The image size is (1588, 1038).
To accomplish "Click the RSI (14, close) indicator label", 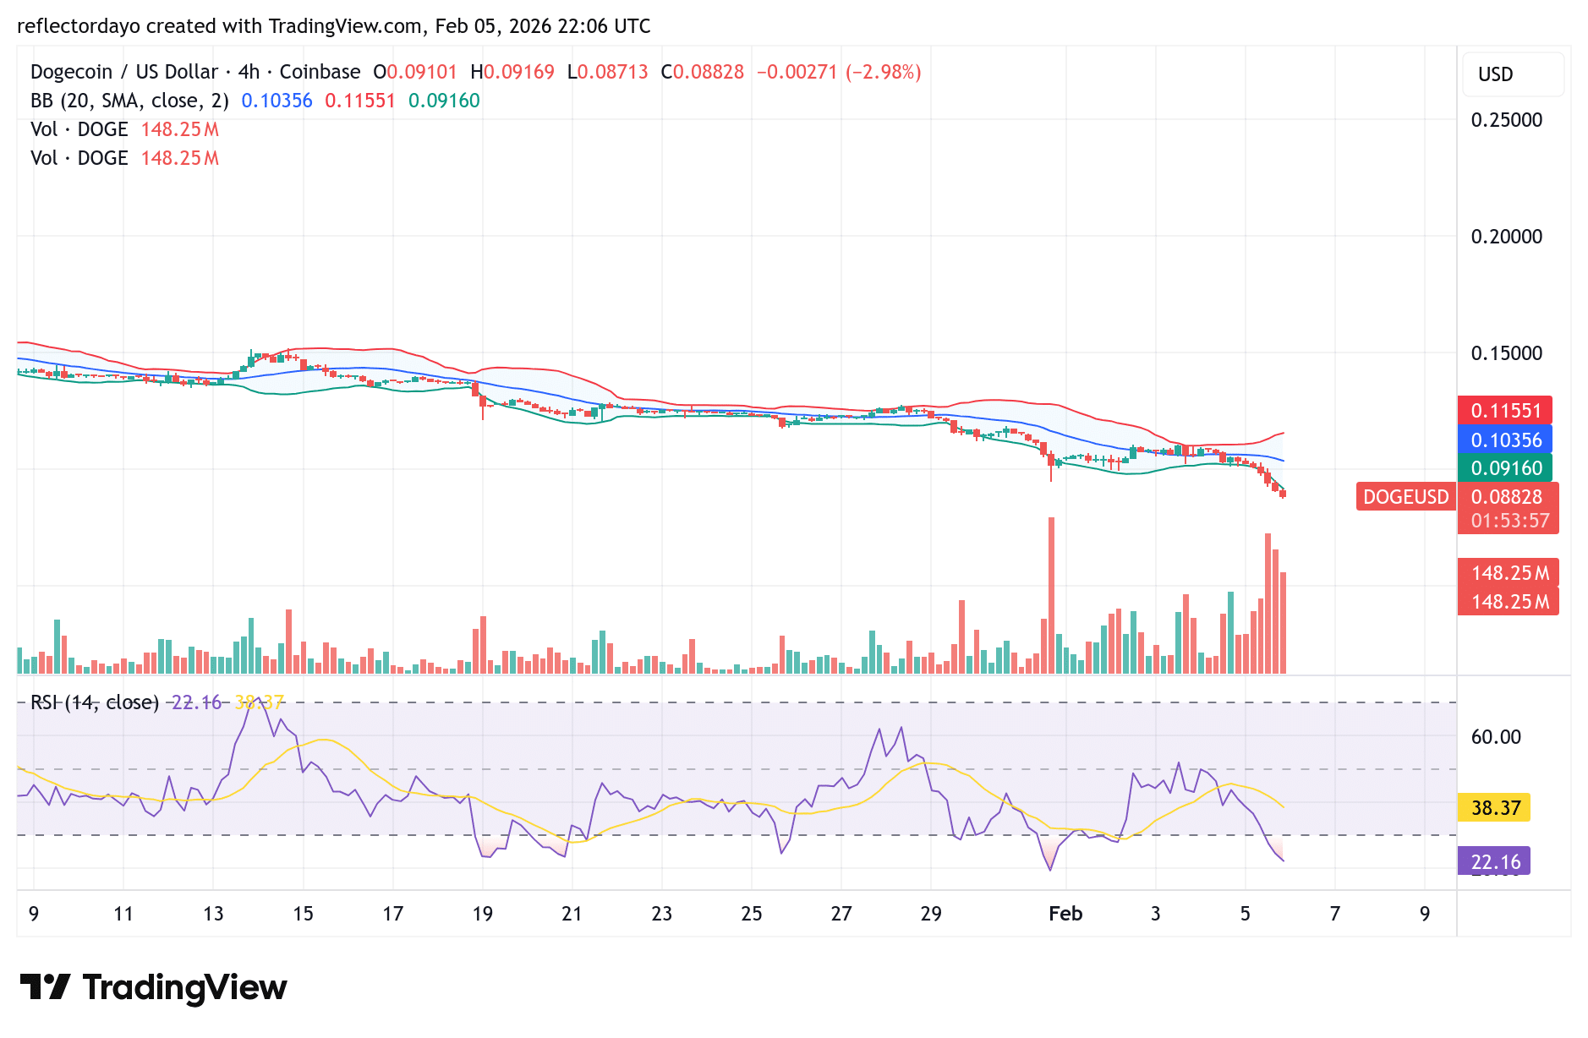I will click(x=95, y=702).
